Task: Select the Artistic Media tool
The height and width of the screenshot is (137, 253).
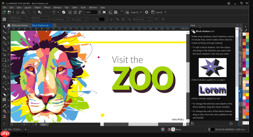Action: coord(4,54)
